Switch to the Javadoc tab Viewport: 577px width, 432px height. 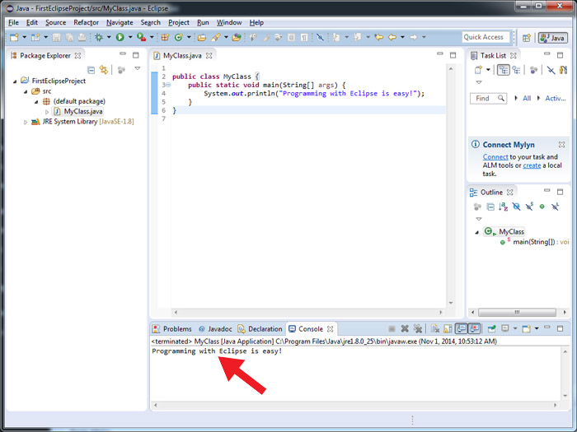pos(215,329)
